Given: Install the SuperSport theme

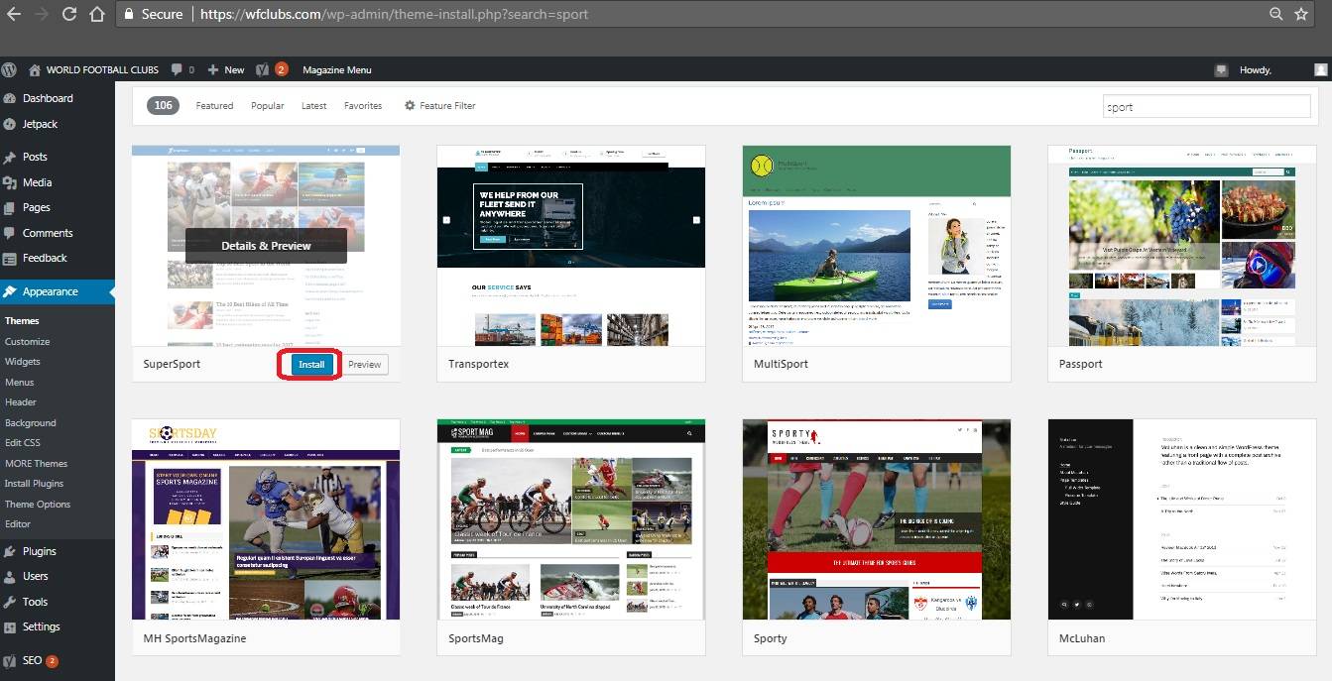Looking at the screenshot, I should pyautogui.click(x=311, y=365).
